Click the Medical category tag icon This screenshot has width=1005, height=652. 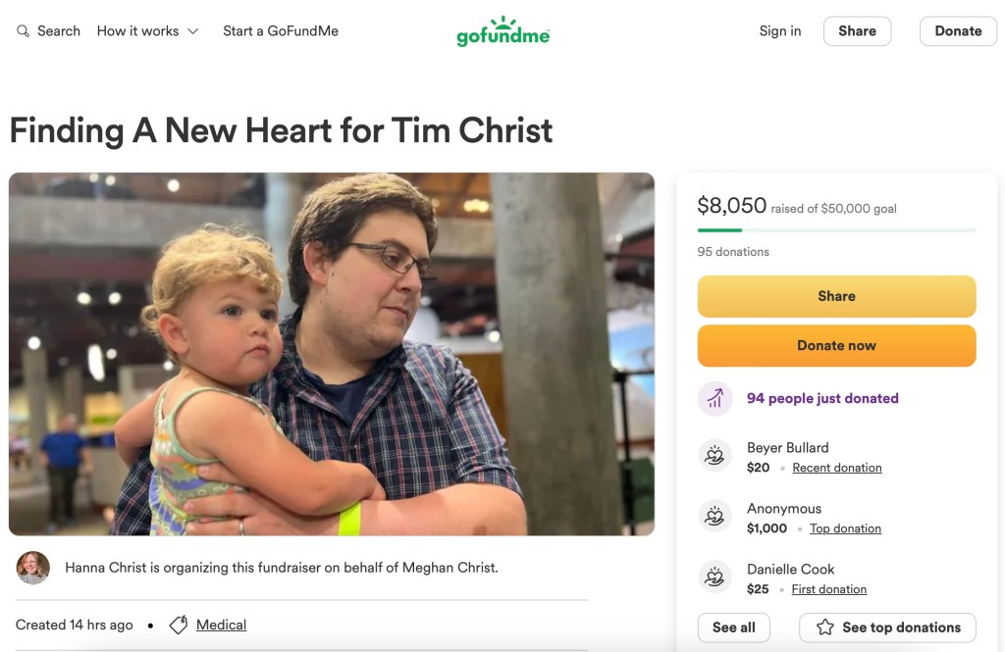[x=179, y=625]
